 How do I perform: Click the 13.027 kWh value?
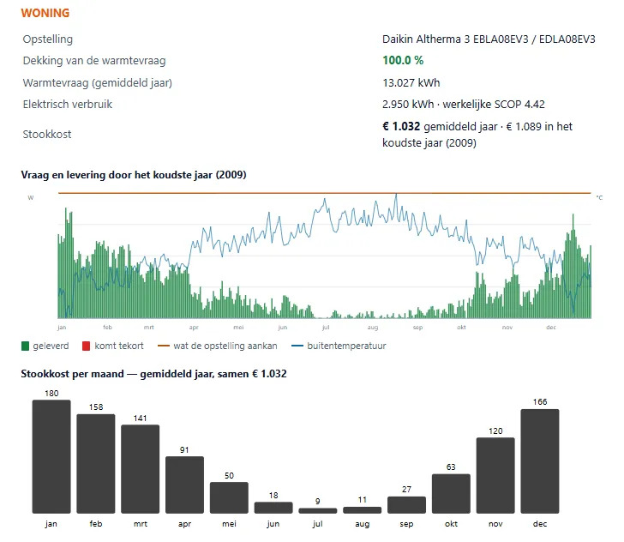click(x=411, y=83)
